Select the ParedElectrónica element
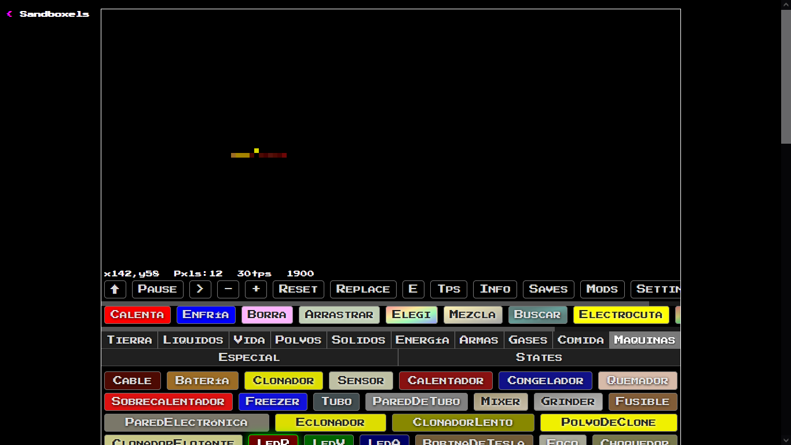The image size is (791, 445). (186, 422)
